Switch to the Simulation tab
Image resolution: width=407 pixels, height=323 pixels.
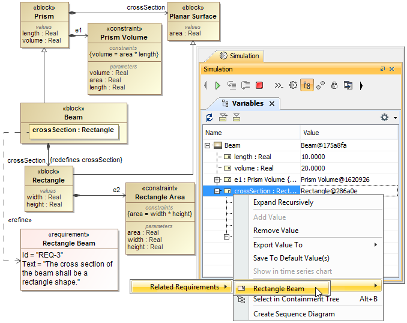coord(239,56)
